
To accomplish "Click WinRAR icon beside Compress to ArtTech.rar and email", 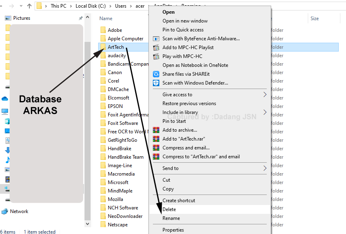I will pyautogui.click(x=156, y=156).
